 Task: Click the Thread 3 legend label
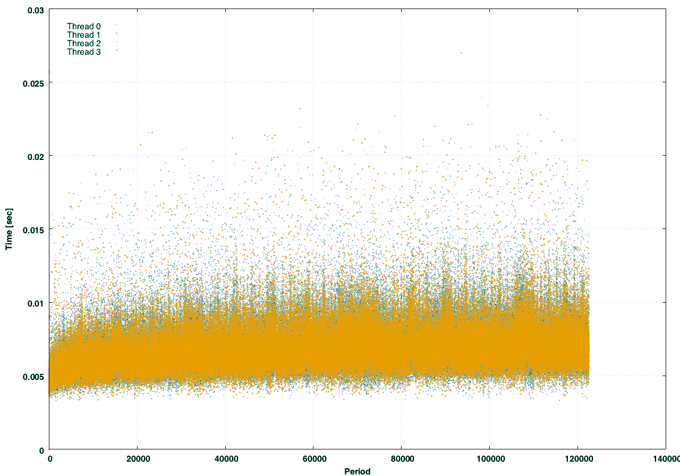click(x=84, y=52)
